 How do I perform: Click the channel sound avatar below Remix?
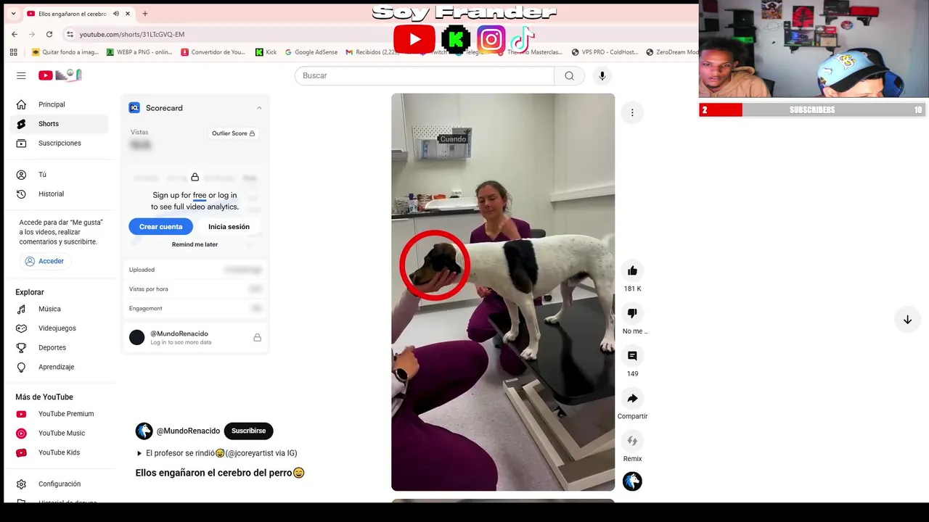(632, 481)
